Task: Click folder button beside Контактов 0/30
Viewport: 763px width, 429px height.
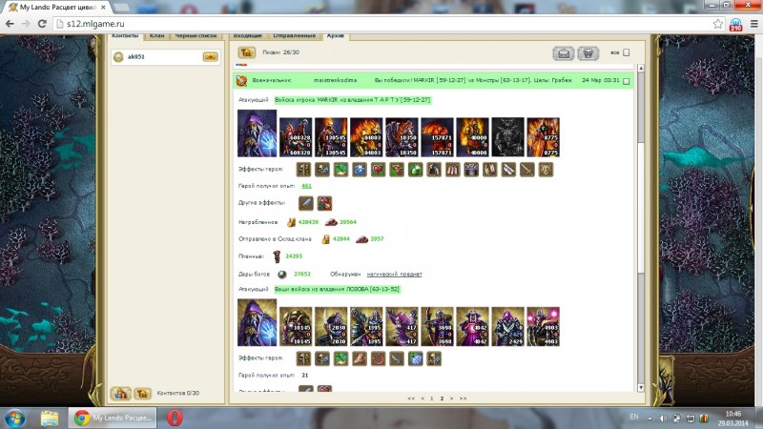Action: coord(142,393)
